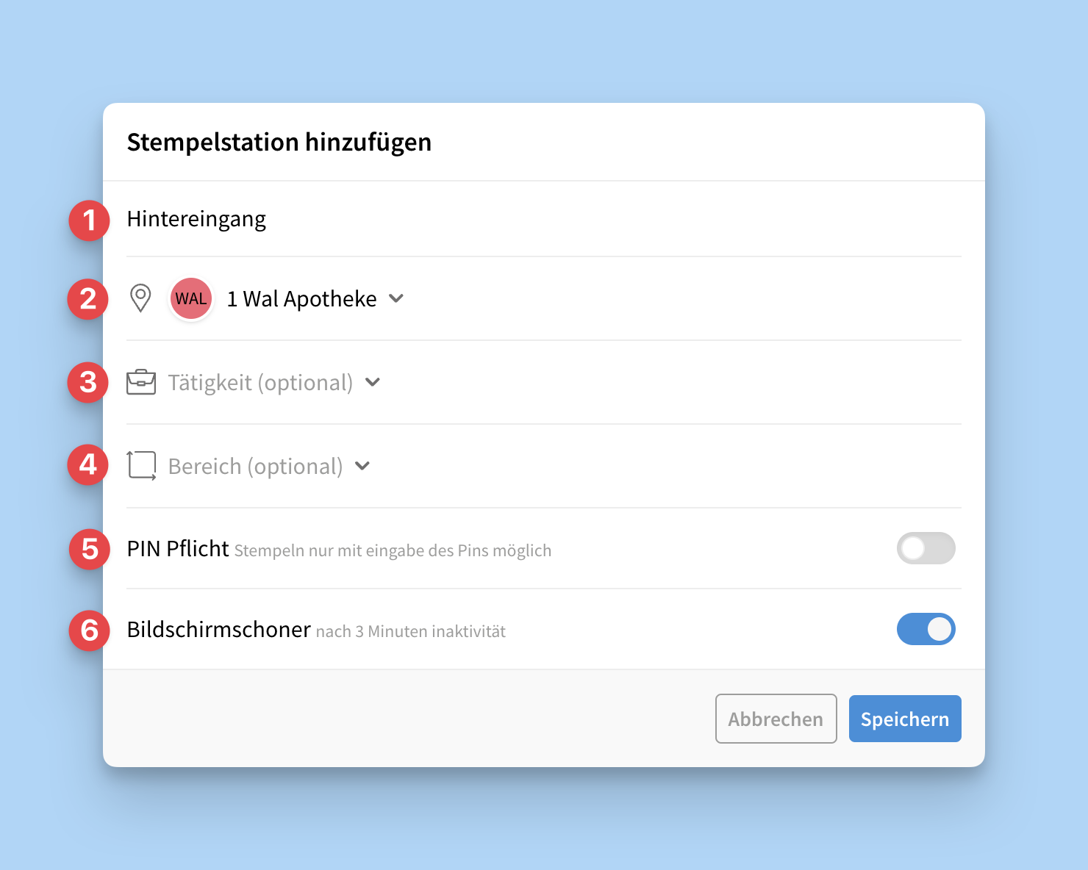The image size is (1088, 870).
Task: Expand the Tätigkeit (optional) dropdown
Action: [x=273, y=382]
